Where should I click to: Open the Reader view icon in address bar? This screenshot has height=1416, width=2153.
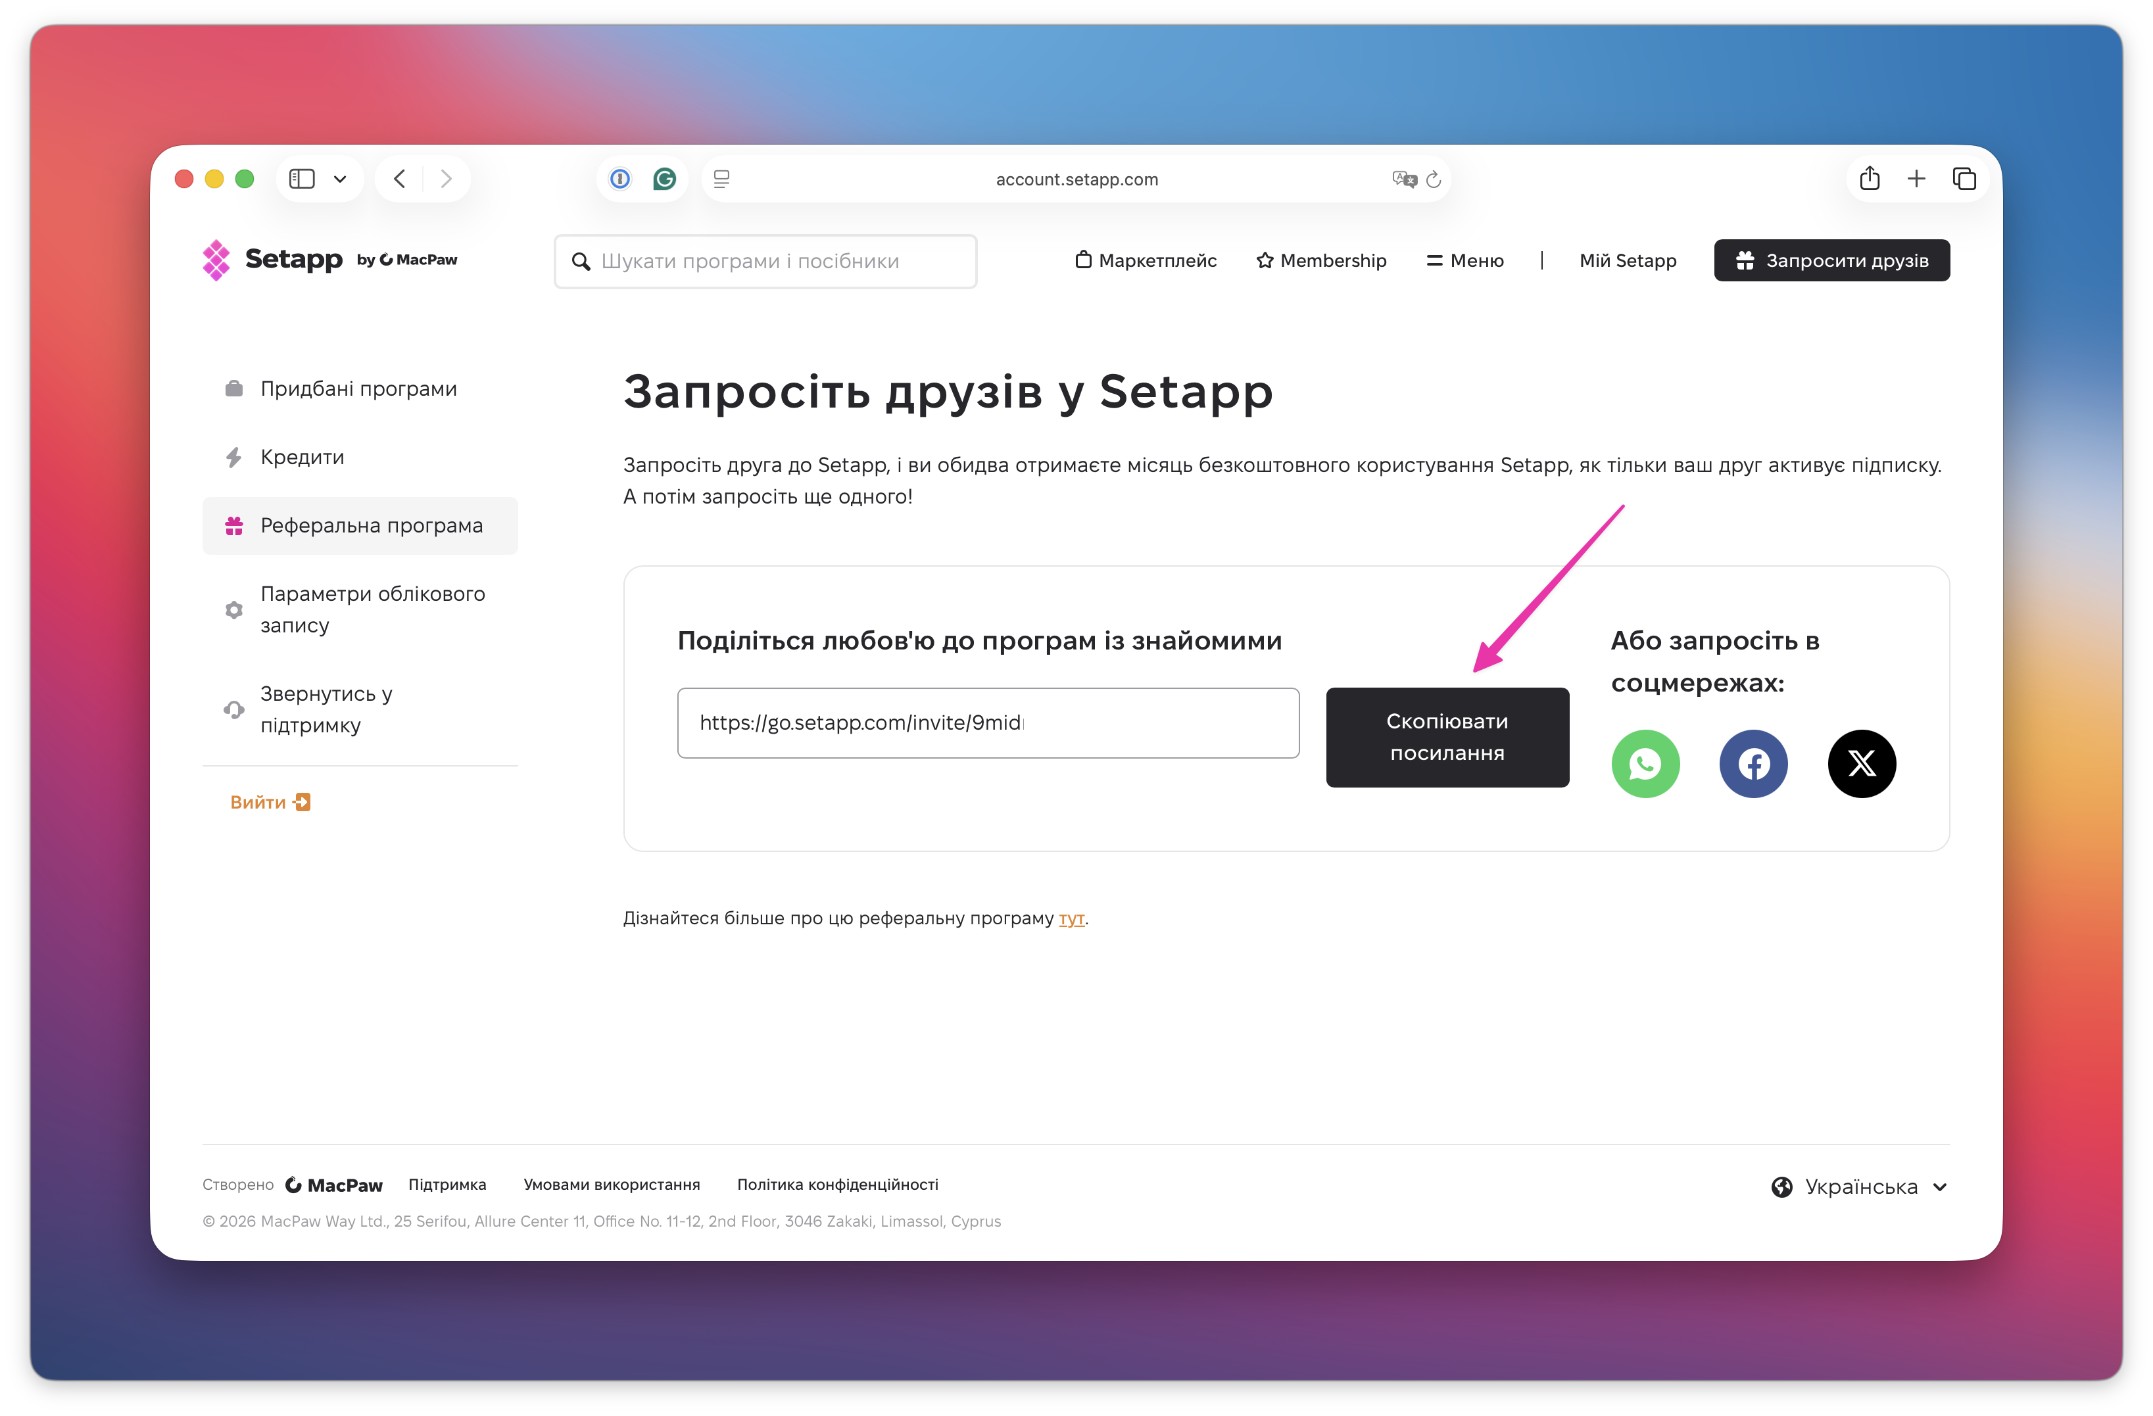pos(721,179)
